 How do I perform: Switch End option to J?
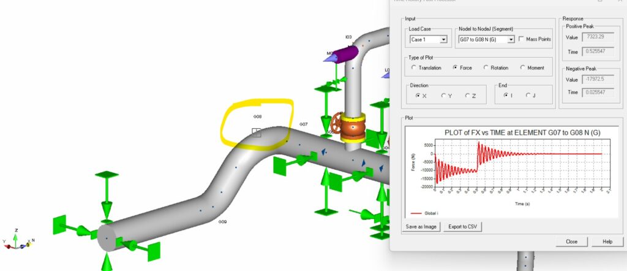[528, 96]
